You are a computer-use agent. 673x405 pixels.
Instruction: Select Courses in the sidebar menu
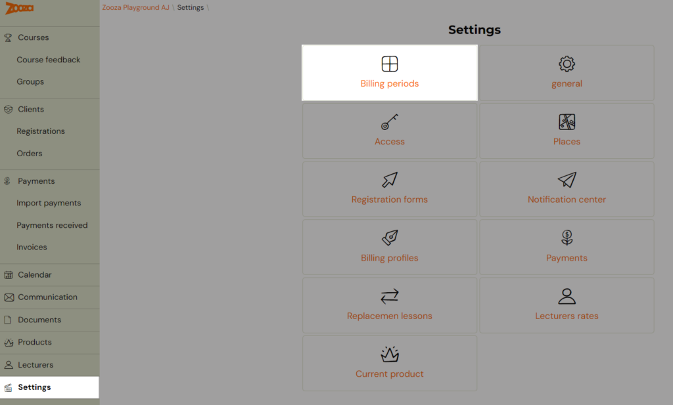tap(34, 37)
